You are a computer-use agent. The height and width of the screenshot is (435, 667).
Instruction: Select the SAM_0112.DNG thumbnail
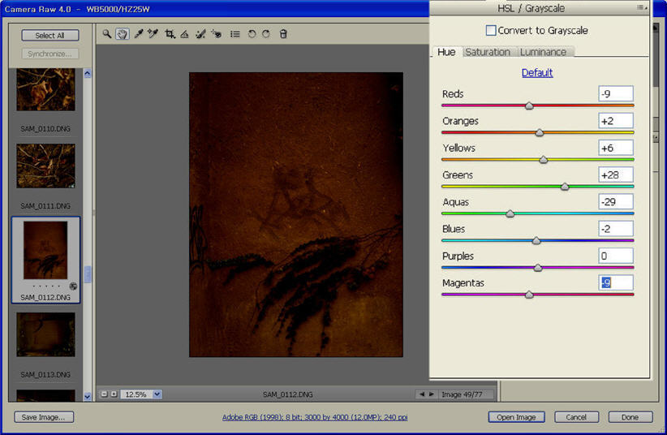pyautogui.click(x=45, y=250)
